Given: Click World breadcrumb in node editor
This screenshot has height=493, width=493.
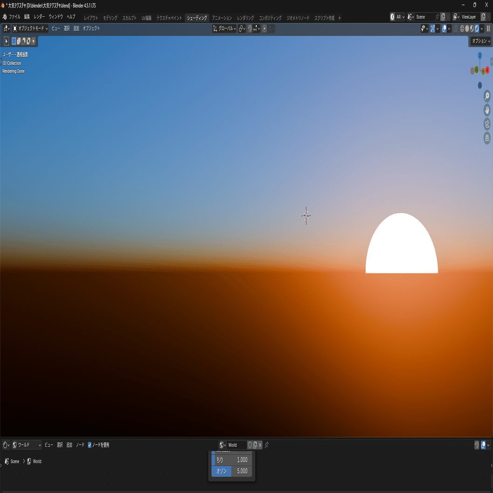Looking at the screenshot, I should 34,462.
